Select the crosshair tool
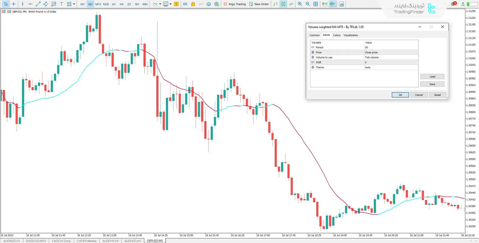The image size is (479, 243). point(13,4)
